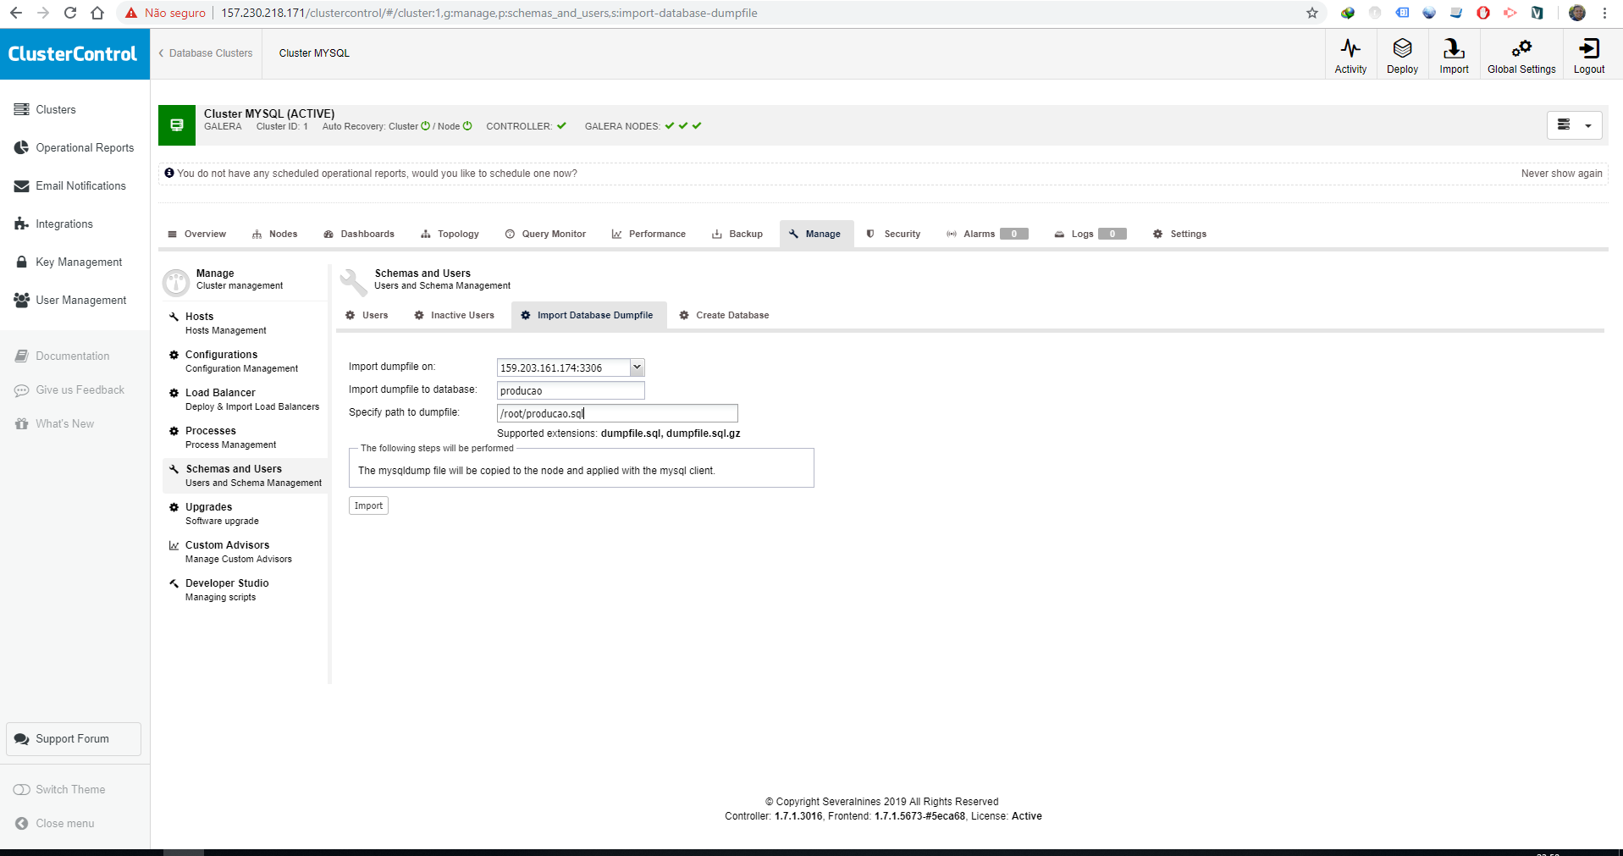Image resolution: width=1623 pixels, height=856 pixels.
Task: Dismiss the reports banner via Never show again
Action: [x=1561, y=173]
